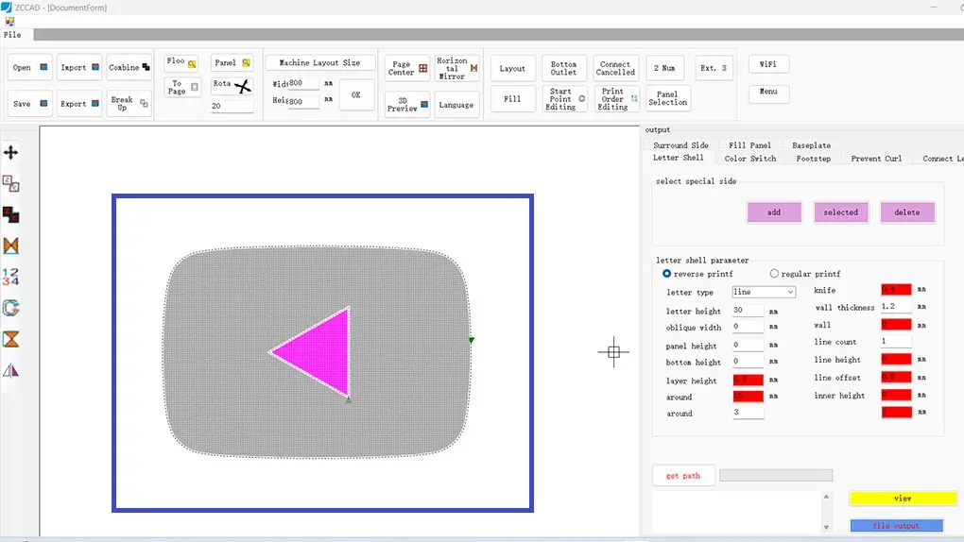The height and width of the screenshot is (542, 964).
Task: Switch to the Surround Side tab
Action: coord(680,145)
